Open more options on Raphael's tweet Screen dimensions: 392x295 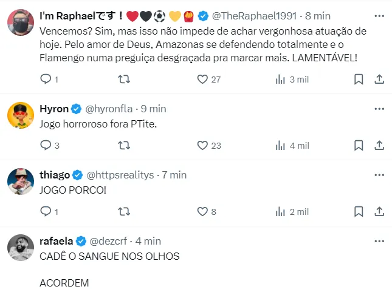379,15
